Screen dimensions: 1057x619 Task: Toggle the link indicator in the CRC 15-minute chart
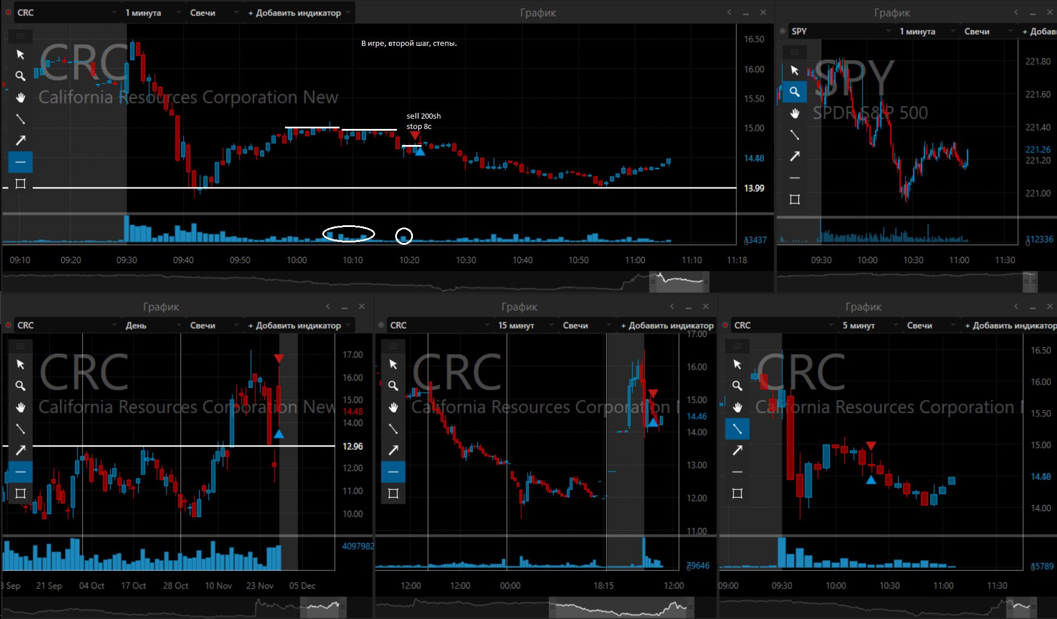coord(381,325)
